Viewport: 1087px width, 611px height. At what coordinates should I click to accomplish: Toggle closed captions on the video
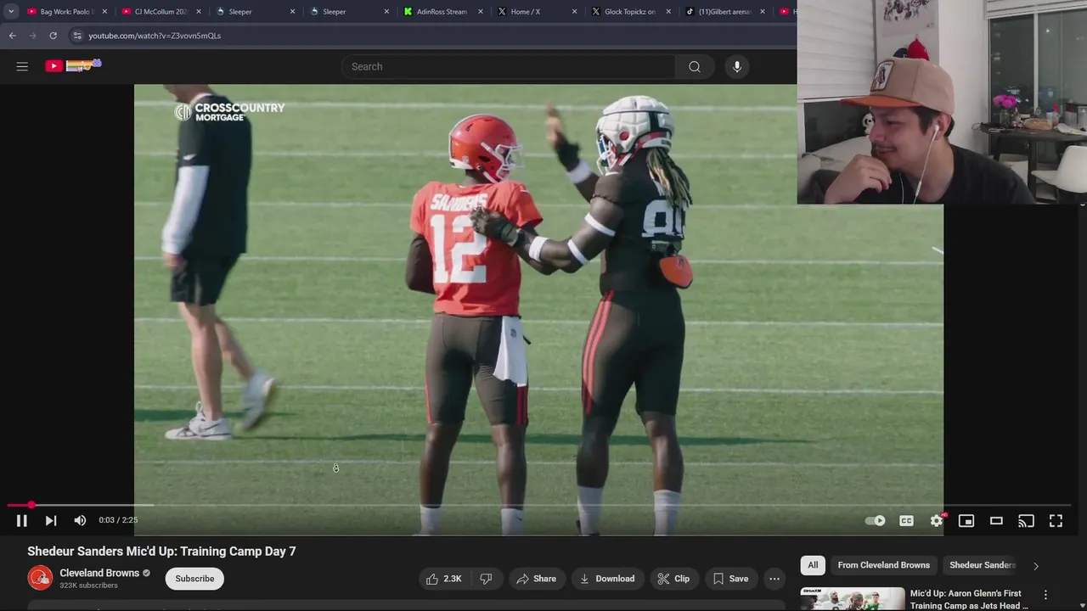(x=906, y=521)
